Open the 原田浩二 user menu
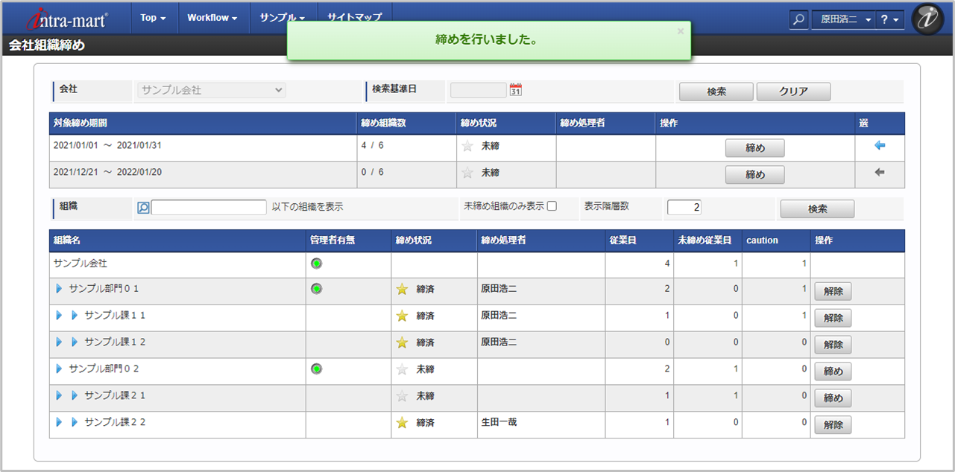Image resolution: width=955 pixels, height=472 pixels. pos(843,20)
